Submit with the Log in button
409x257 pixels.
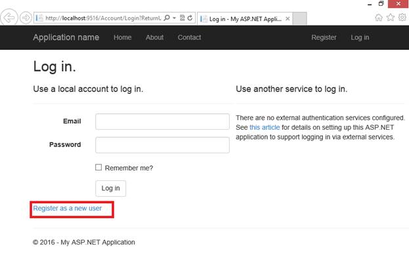(110, 188)
